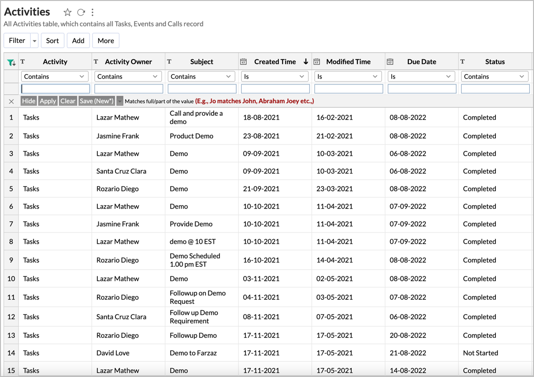Open the Activity column Contains dropdown
Image resolution: width=534 pixels, height=377 pixels.
54,77
